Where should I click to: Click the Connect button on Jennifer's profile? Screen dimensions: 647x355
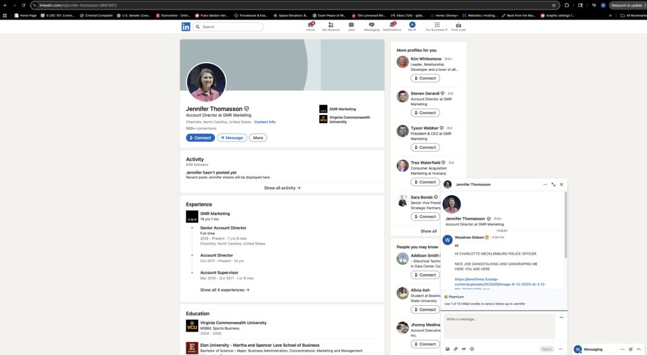[200, 138]
